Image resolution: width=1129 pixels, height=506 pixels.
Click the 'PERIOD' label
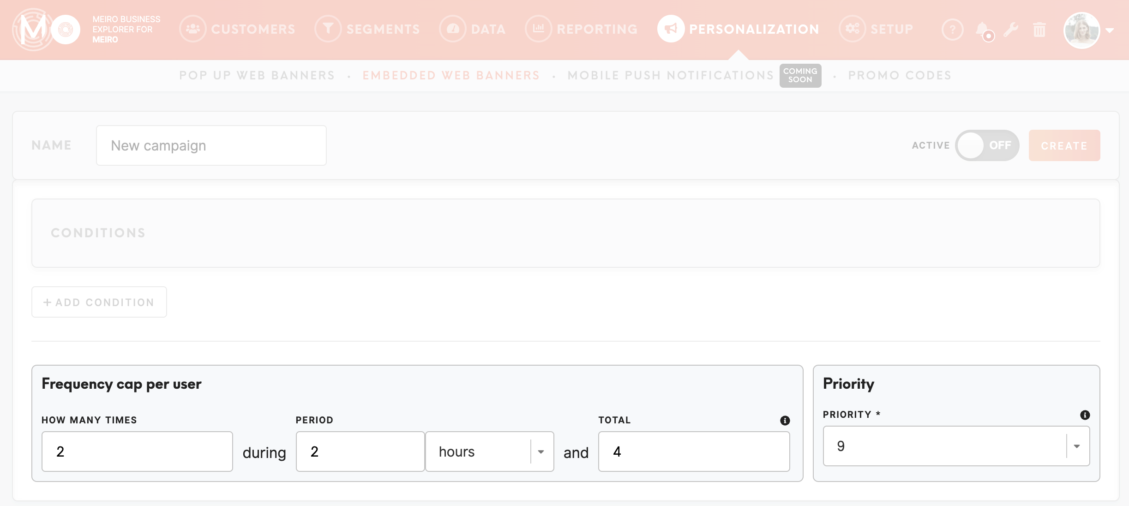click(x=314, y=420)
